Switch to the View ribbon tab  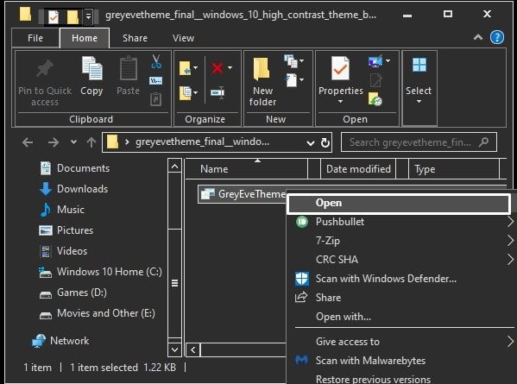click(x=183, y=38)
